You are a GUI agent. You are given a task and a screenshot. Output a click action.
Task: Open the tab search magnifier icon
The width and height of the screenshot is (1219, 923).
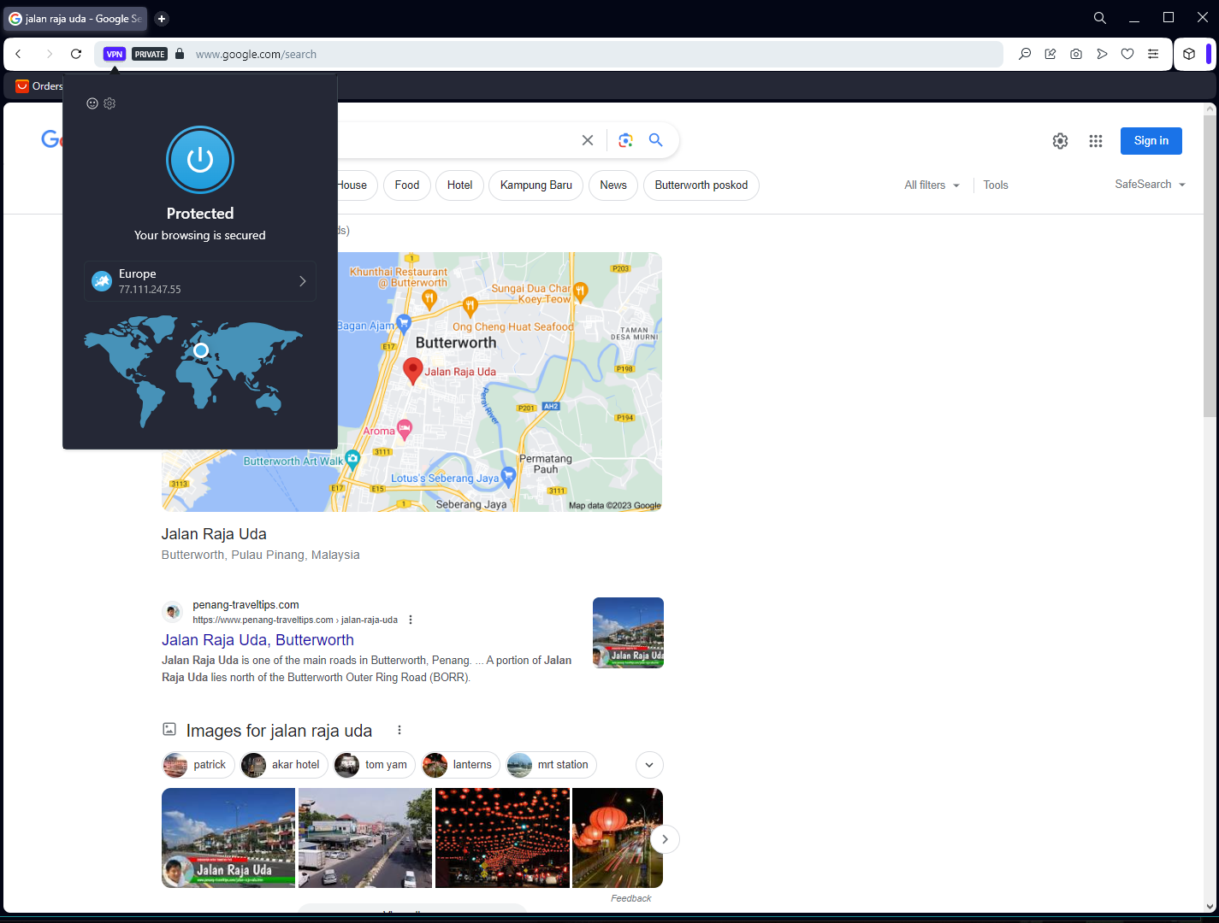point(1100,18)
